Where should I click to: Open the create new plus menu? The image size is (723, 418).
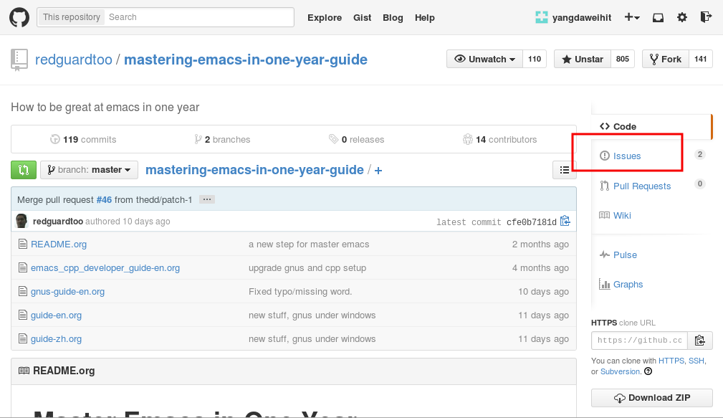pos(632,17)
